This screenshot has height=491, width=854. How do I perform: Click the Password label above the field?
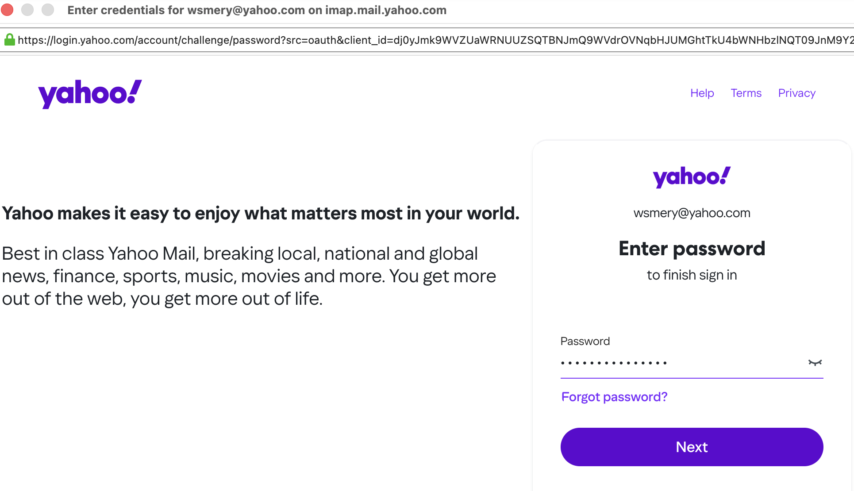pos(585,341)
